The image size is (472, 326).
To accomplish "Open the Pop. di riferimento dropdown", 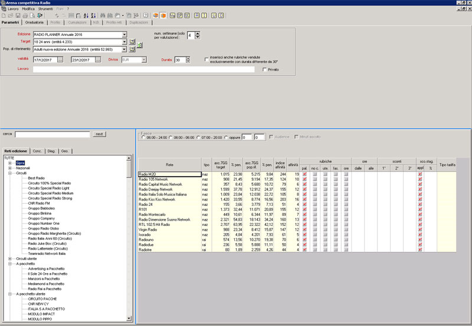I will click(x=124, y=50).
